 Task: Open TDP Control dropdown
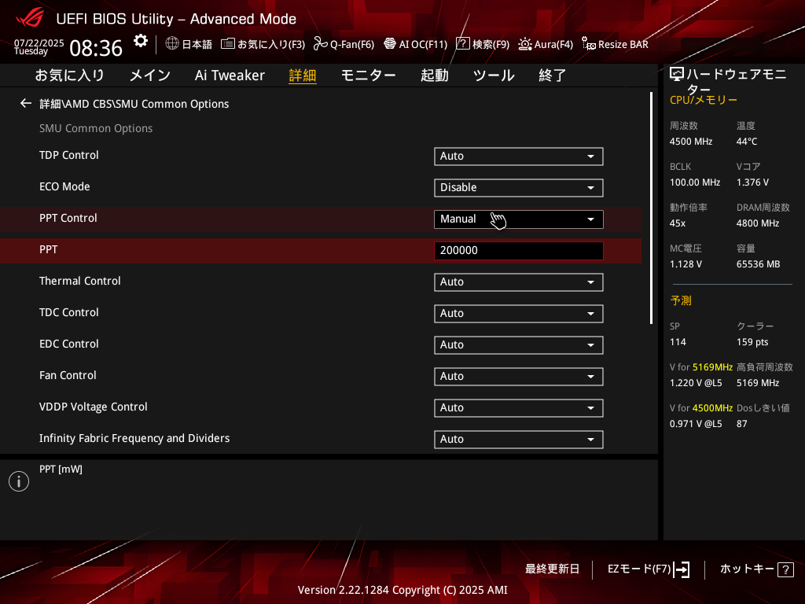coord(519,157)
